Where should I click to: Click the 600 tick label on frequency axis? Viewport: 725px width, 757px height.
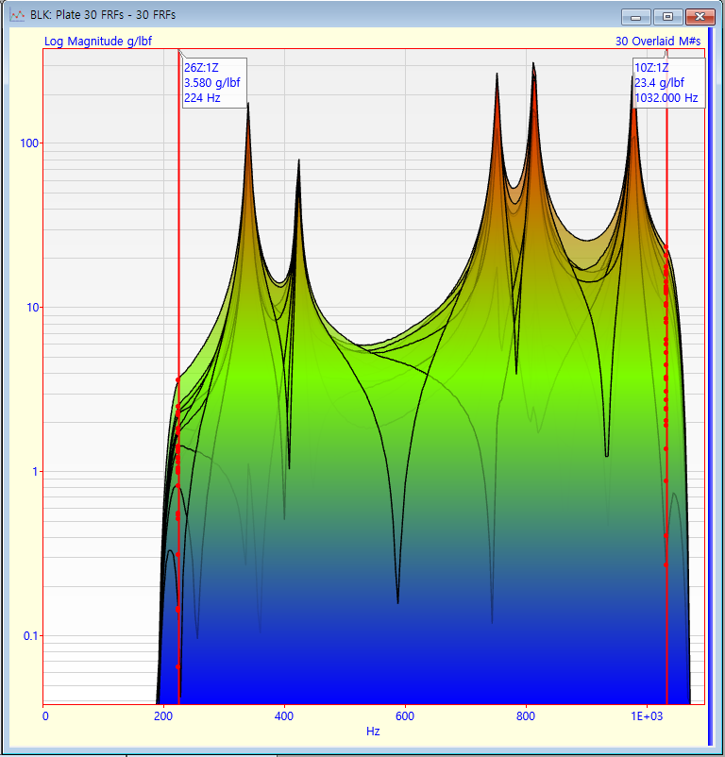404,716
